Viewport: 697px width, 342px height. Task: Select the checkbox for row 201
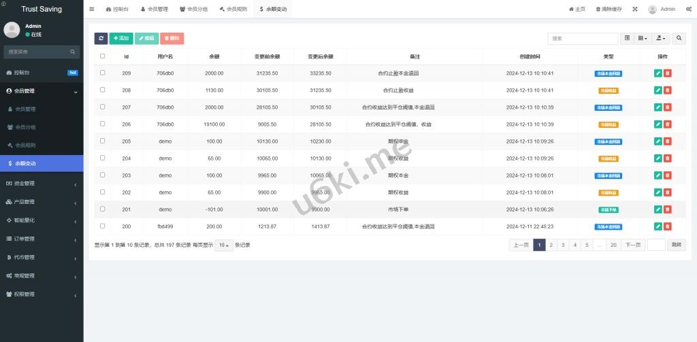[103, 209]
